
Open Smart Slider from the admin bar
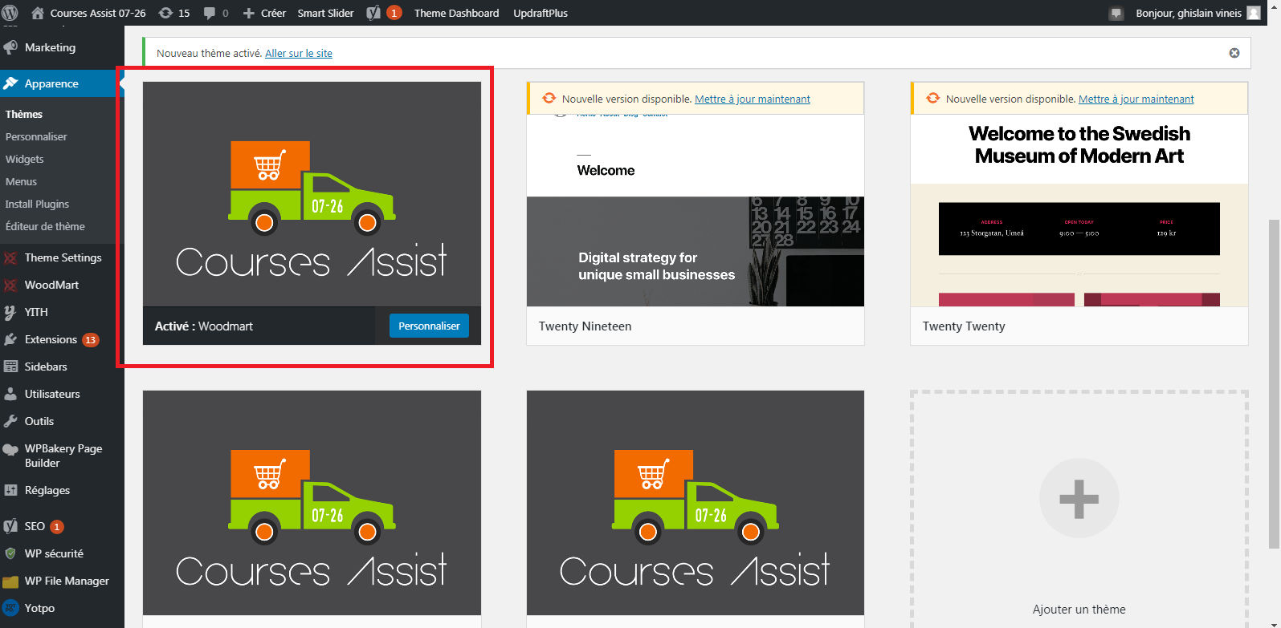pos(325,13)
